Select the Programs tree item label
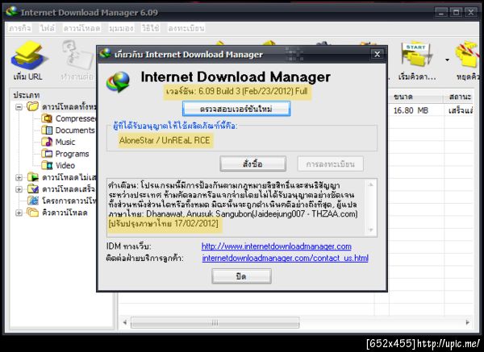 72,154
